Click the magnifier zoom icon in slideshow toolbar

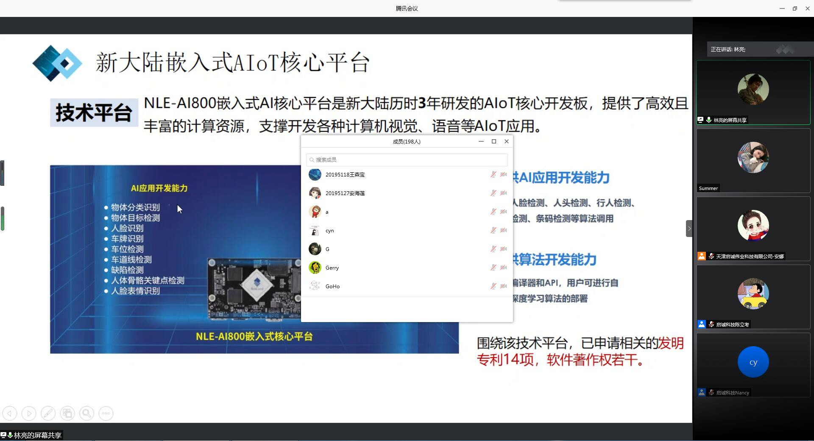(x=86, y=413)
